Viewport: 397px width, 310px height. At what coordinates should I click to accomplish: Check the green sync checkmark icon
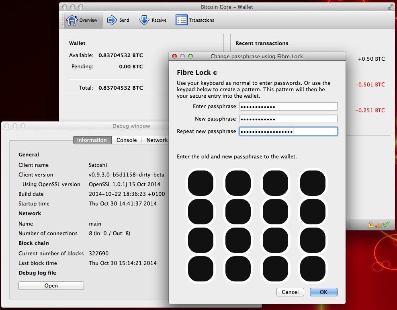click(x=386, y=224)
